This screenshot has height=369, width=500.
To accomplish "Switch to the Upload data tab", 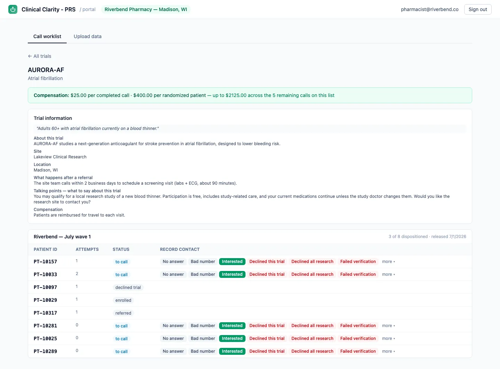I will coord(87,36).
